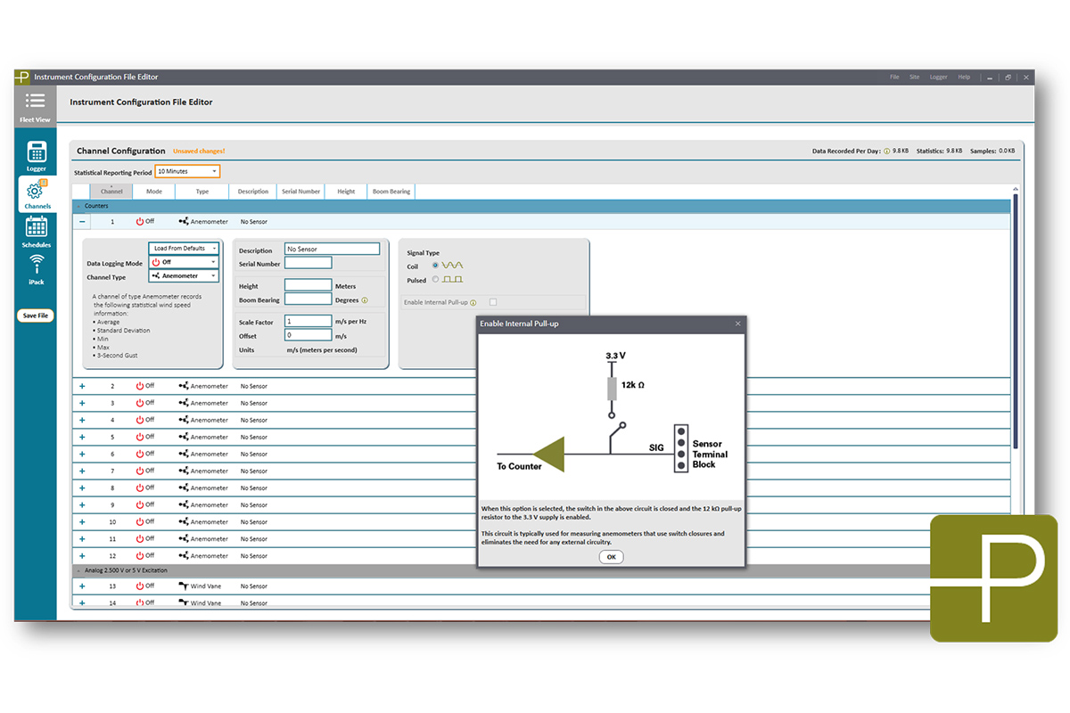1070x713 pixels.
Task: Select the Coil signal type
Action: (435, 266)
